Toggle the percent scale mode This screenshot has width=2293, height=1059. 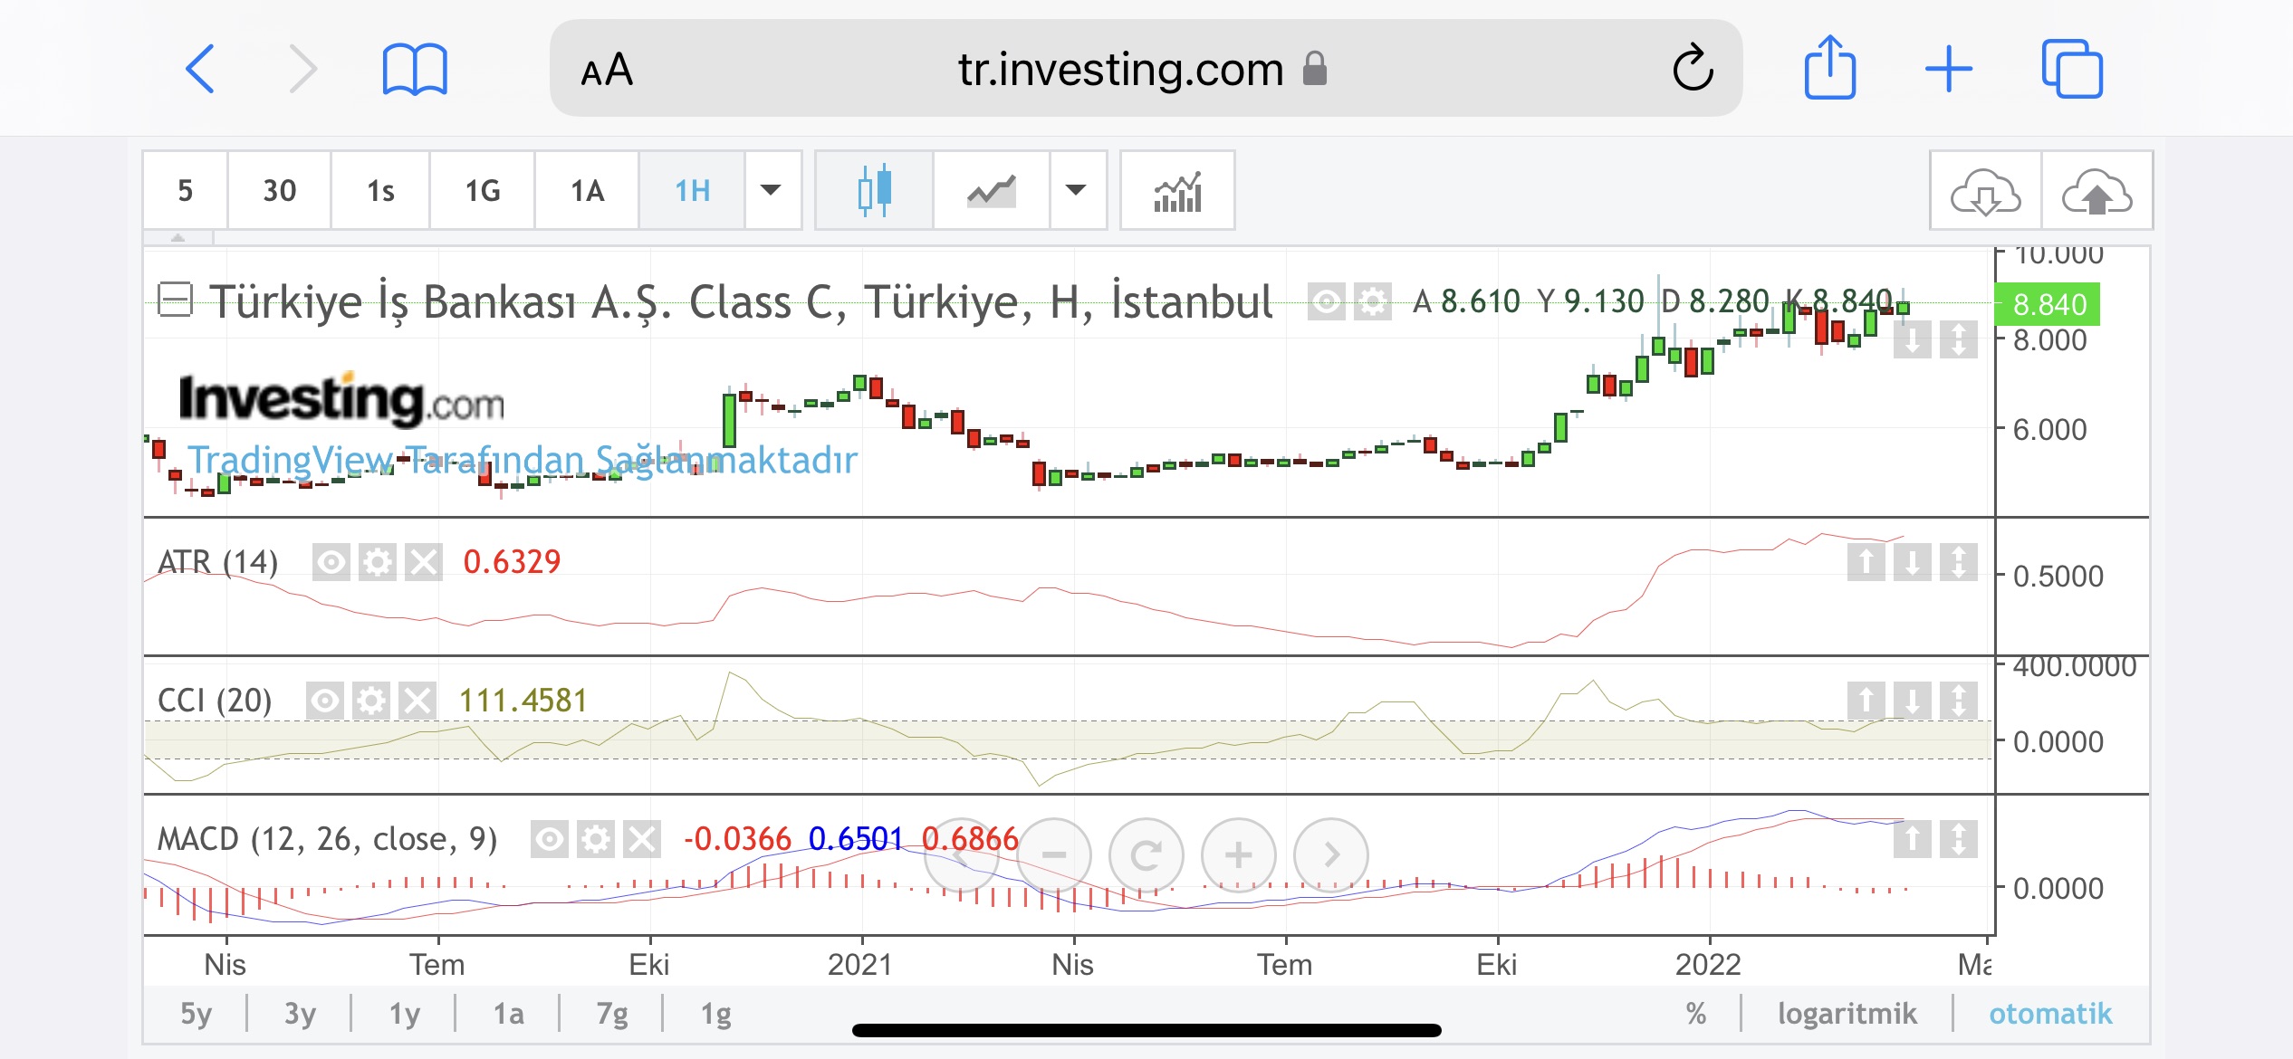click(1696, 1013)
